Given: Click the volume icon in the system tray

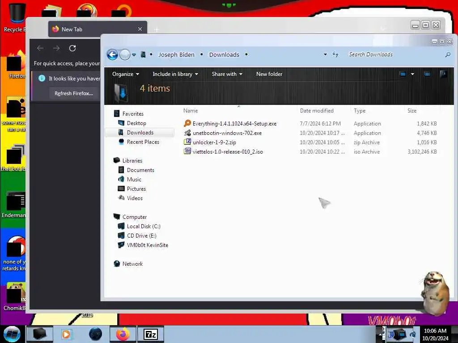Looking at the screenshot, I should (x=413, y=335).
